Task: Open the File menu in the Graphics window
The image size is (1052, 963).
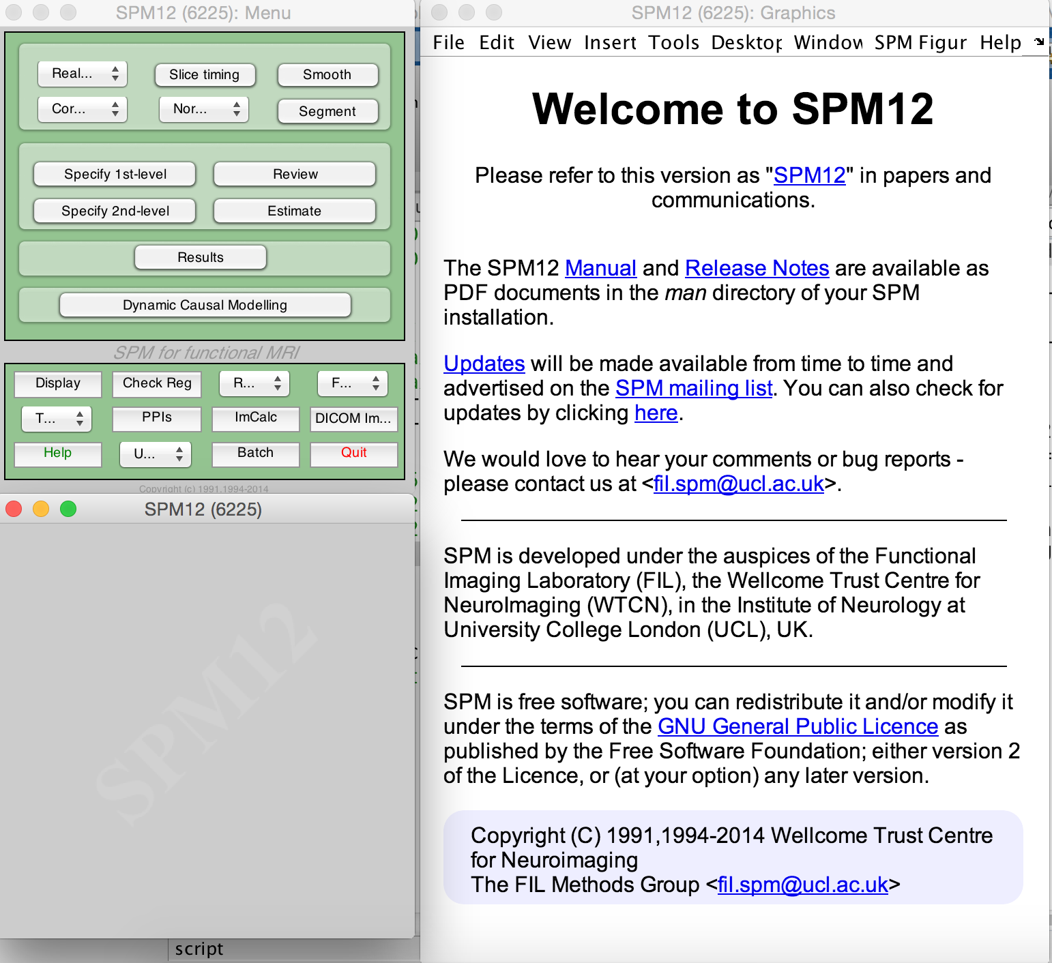Action: pyautogui.click(x=448, y=42)
